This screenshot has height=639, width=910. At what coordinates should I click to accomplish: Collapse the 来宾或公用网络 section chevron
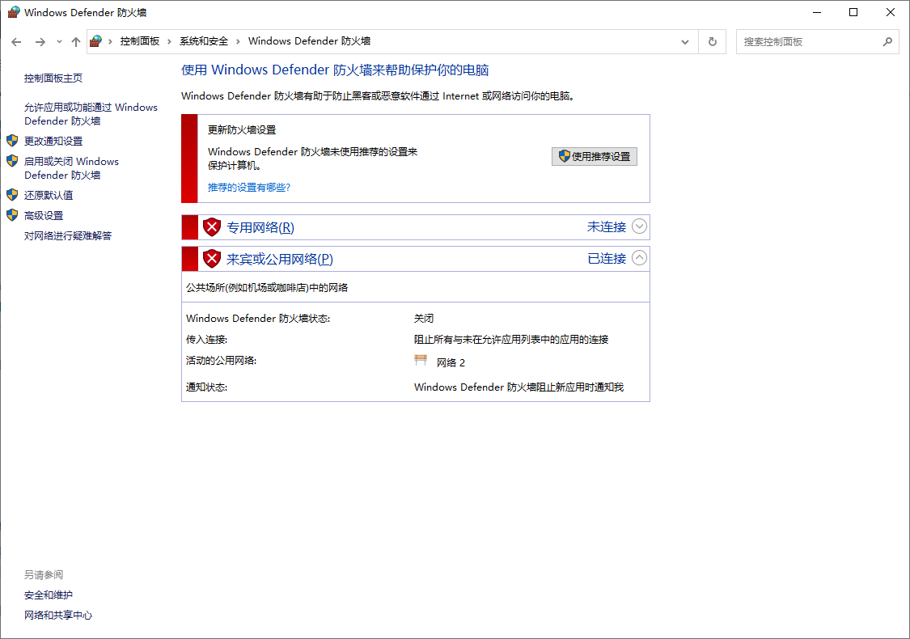point(639,258)
